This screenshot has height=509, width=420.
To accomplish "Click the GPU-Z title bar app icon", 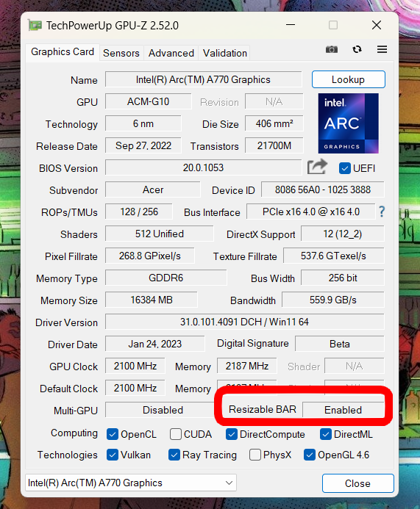I will [x=35, y=25].
